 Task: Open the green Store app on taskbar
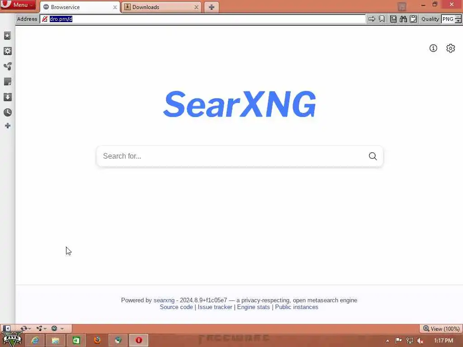pyautogui.click(x=76, y=341)
